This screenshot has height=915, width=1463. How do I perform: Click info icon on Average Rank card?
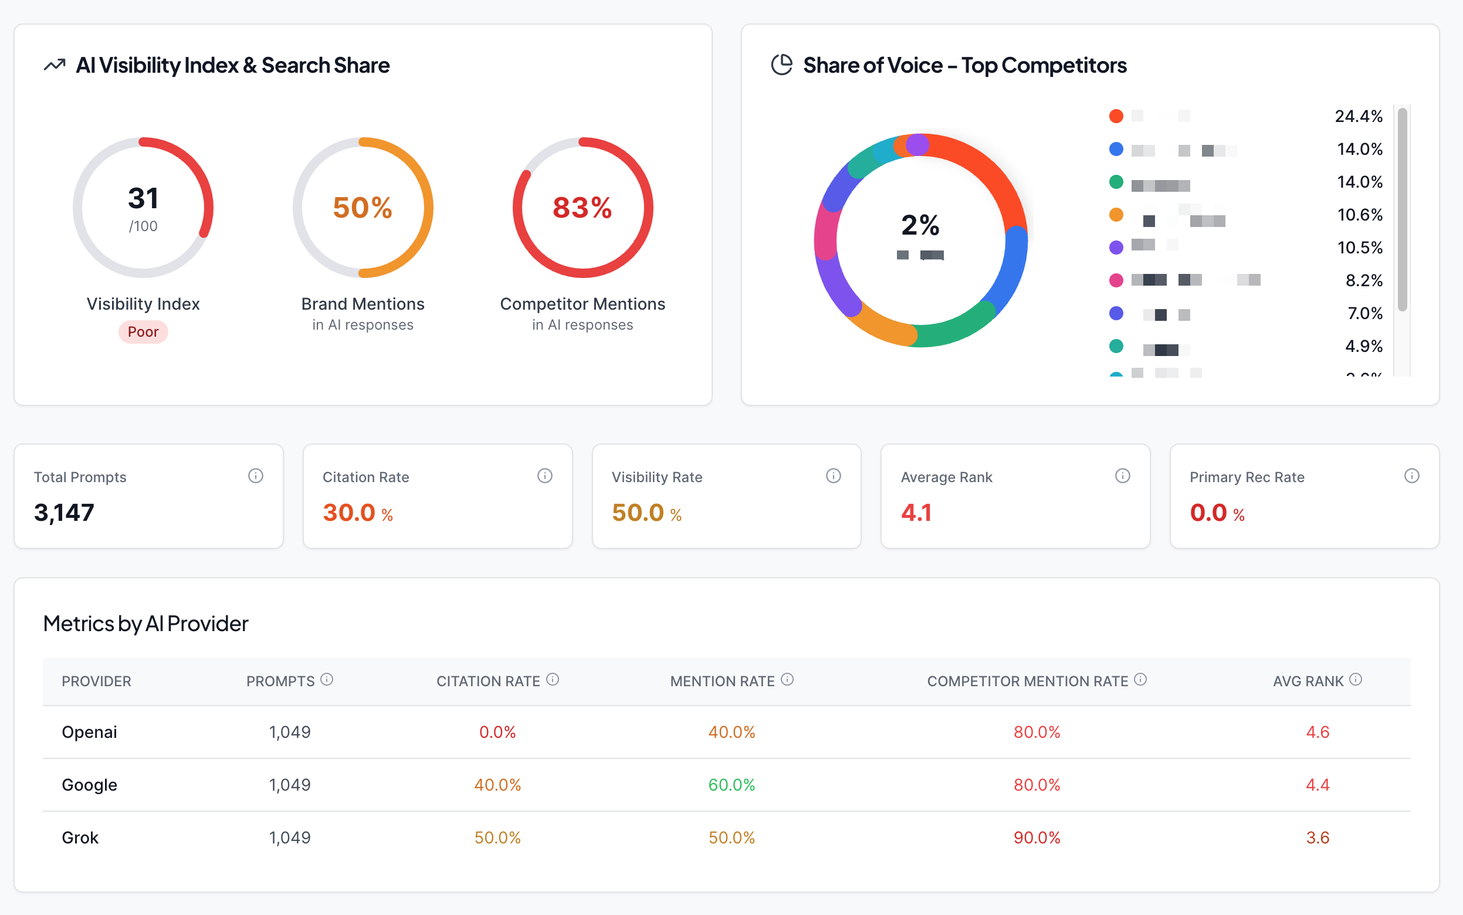[1122, 476]
